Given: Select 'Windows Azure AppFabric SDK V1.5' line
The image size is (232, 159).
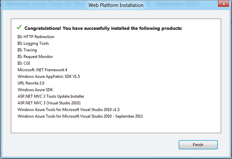Looking at the screenshot, I should [49, 76].
